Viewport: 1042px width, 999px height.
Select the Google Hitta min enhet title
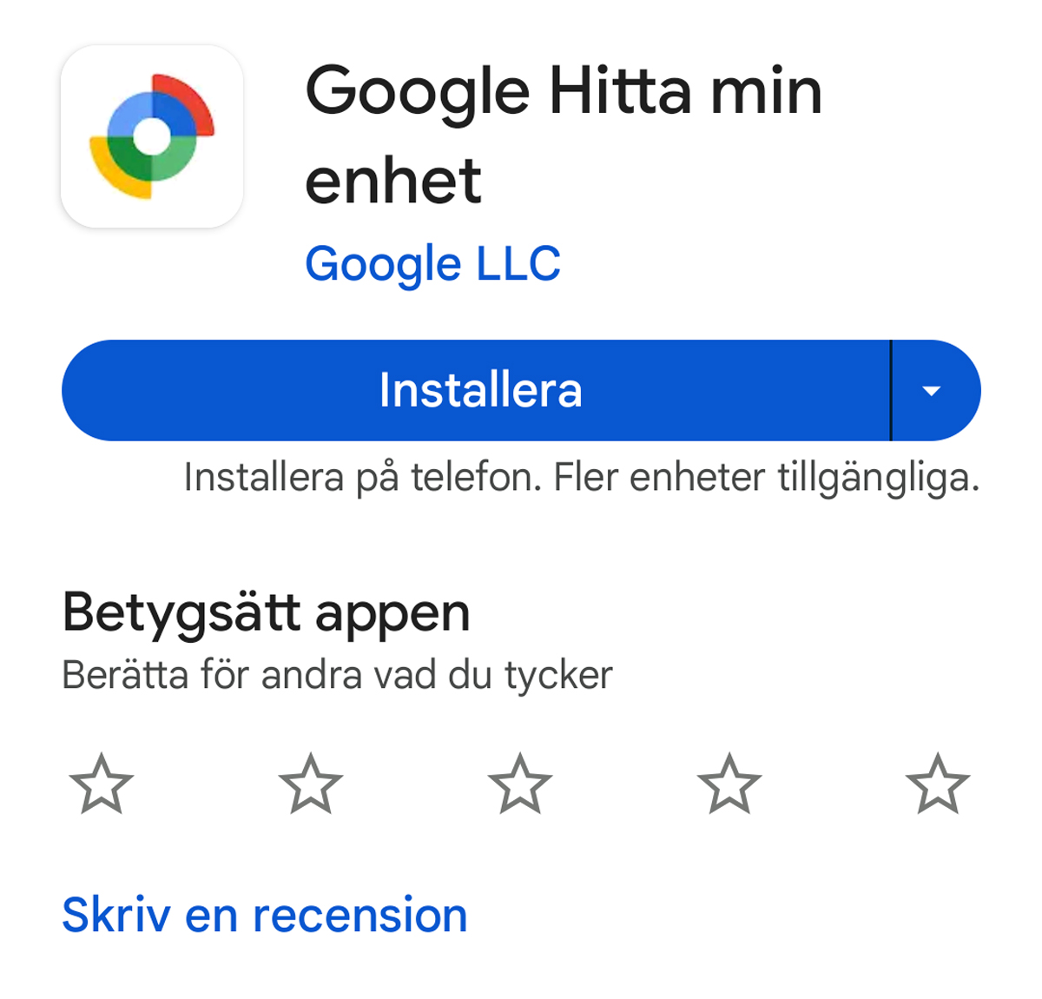564,135
